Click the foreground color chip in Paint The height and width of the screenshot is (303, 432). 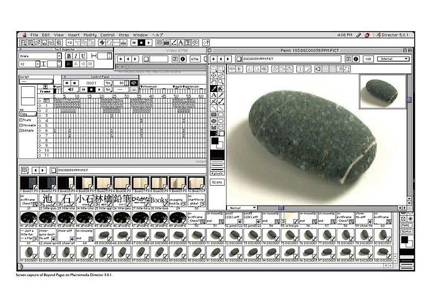tap(215, 141)
